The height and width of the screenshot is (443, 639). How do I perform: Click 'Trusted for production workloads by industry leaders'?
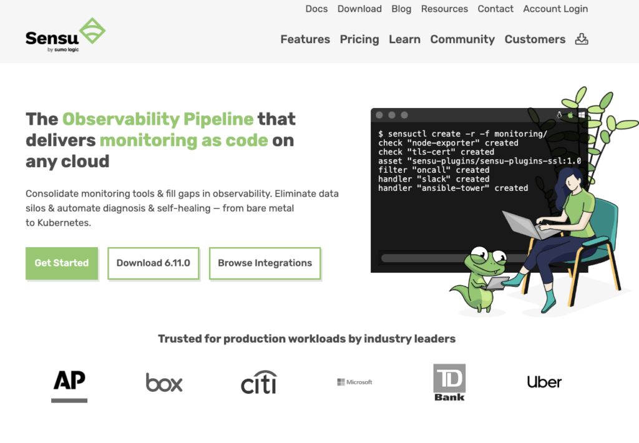click(x=307, y=339)
